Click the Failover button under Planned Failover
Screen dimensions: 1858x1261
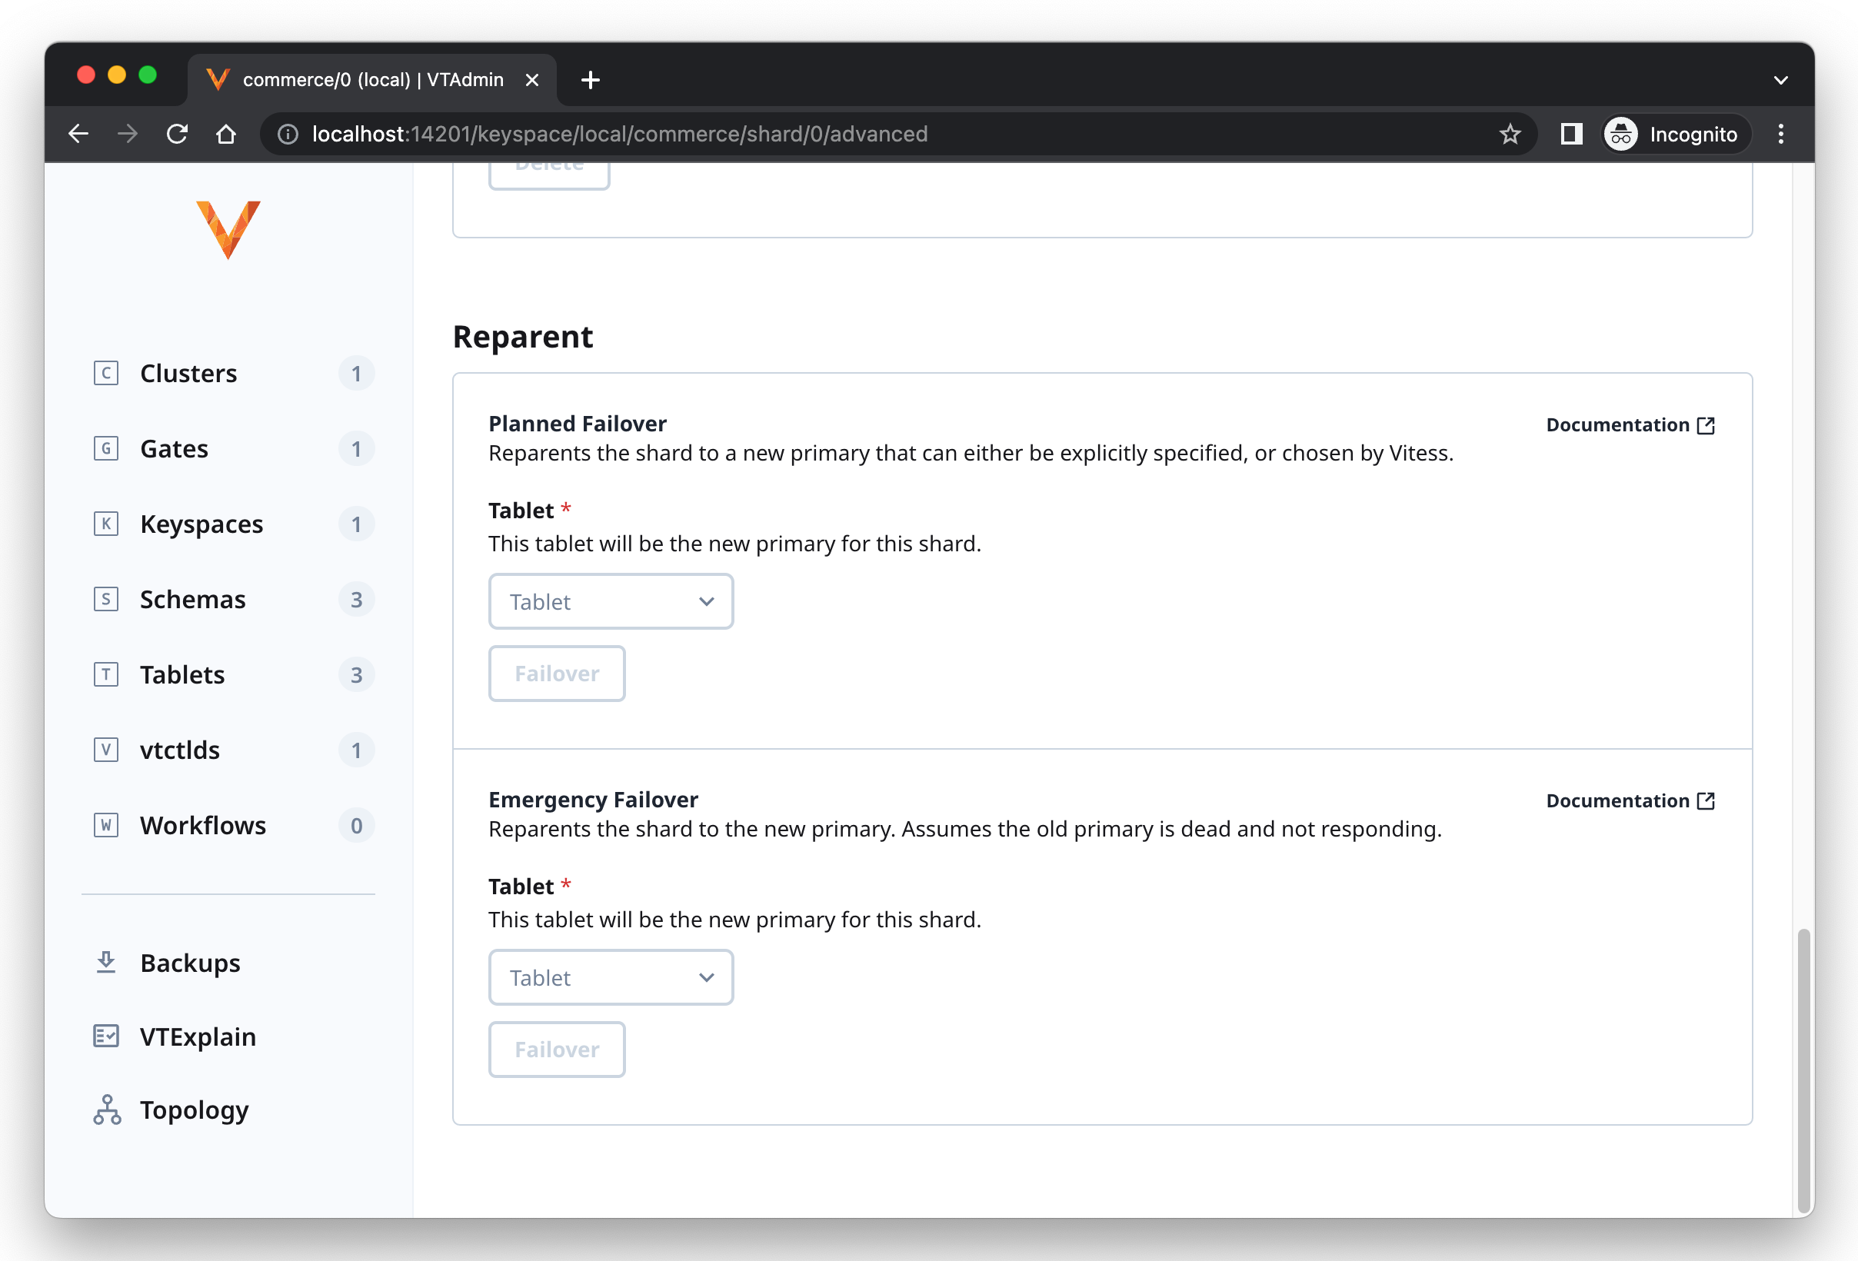click(556, 673)
